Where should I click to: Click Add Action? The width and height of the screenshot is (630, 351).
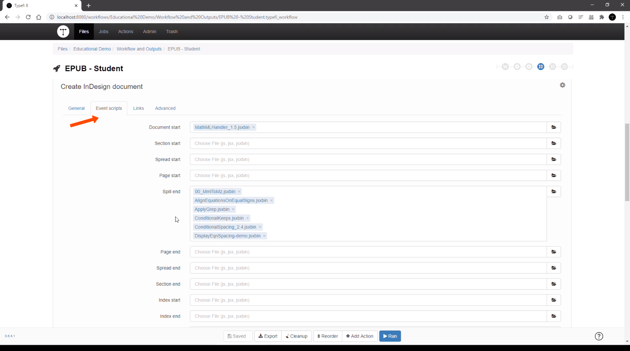coord(359,336)
